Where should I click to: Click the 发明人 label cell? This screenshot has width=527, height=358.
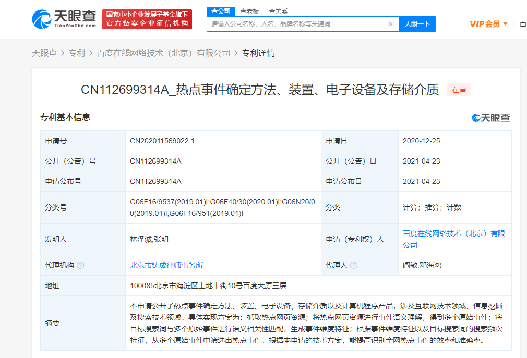82,239
